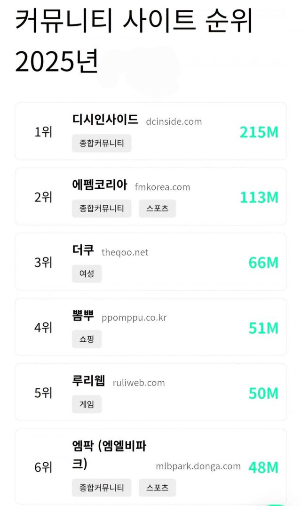Viewport: 301px width, 506px height.
Task: Click the 스포츠 tag under 엠팍
Action: click(158, 488)
